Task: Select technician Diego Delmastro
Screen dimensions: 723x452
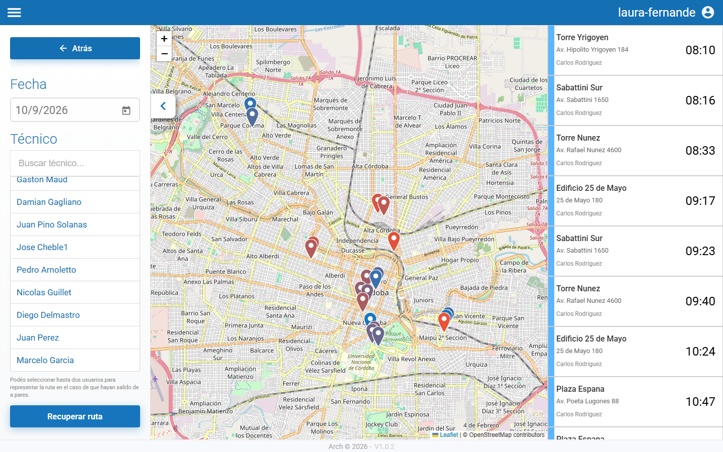Action: click(x=75, y=315)
